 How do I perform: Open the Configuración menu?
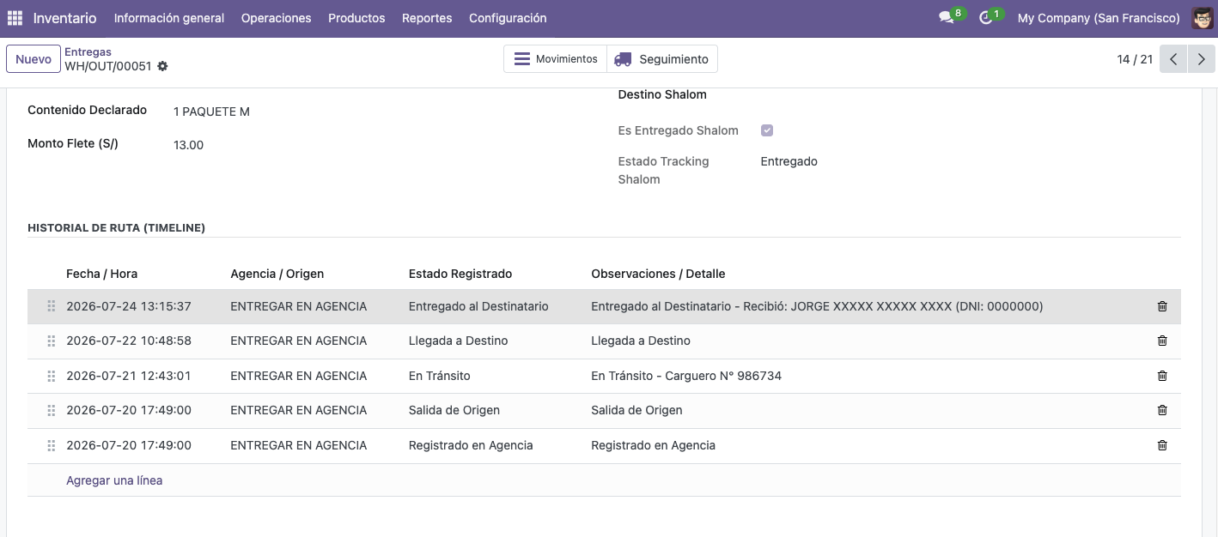point(508,18)
